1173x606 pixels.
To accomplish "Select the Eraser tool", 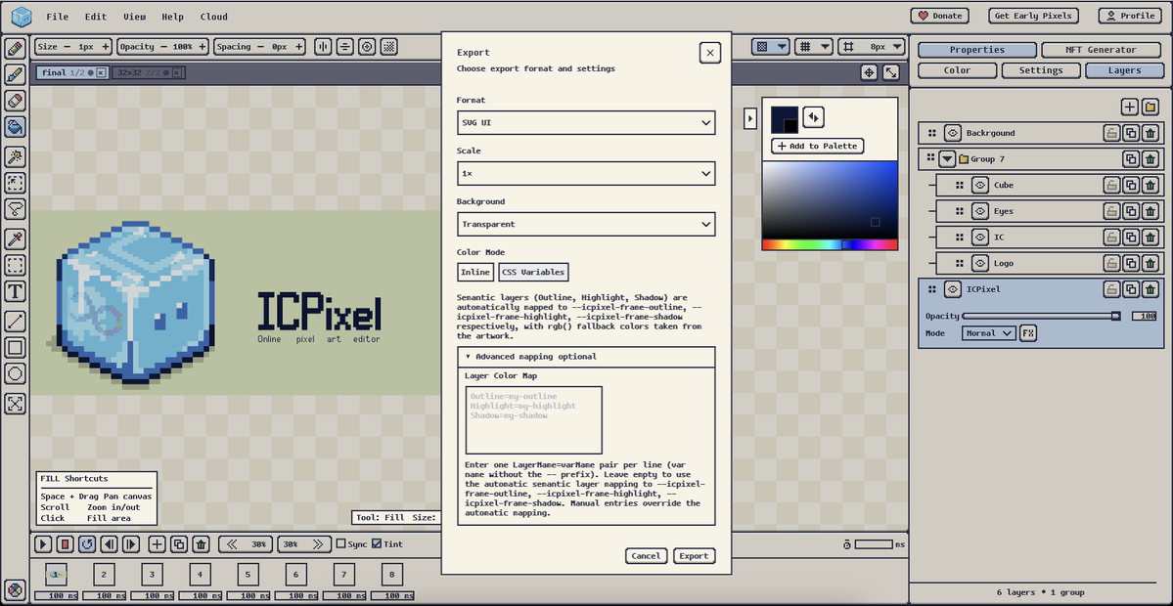I will (x=15, y=100).
